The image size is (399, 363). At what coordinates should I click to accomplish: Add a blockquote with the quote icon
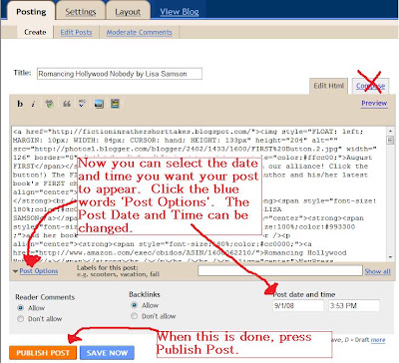tap(67, 104)
